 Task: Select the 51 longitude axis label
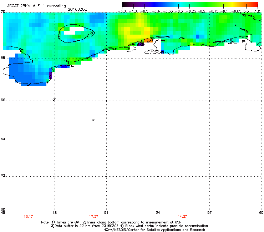106,213
